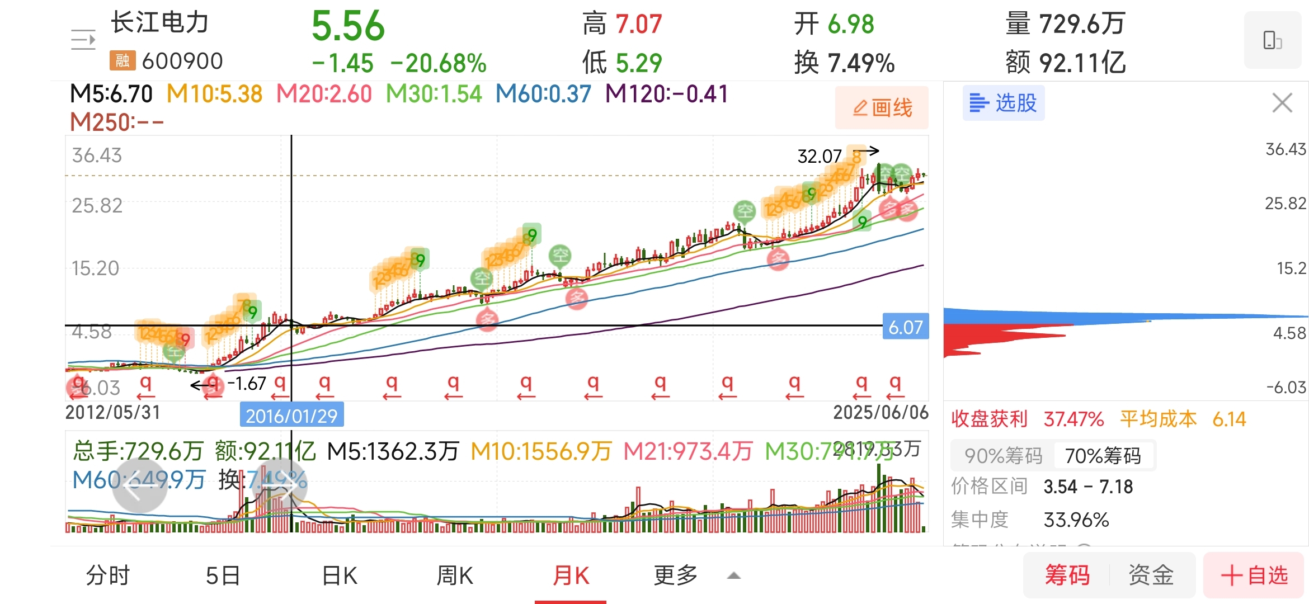The image size is (1309, 604).
Task: Switch to the 资金 funds view
Action: 1151,575
